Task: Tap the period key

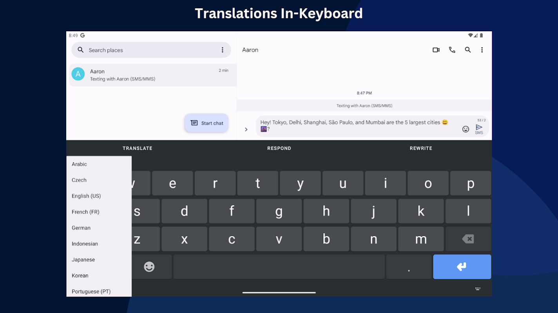Action: (x=409, y=267)
